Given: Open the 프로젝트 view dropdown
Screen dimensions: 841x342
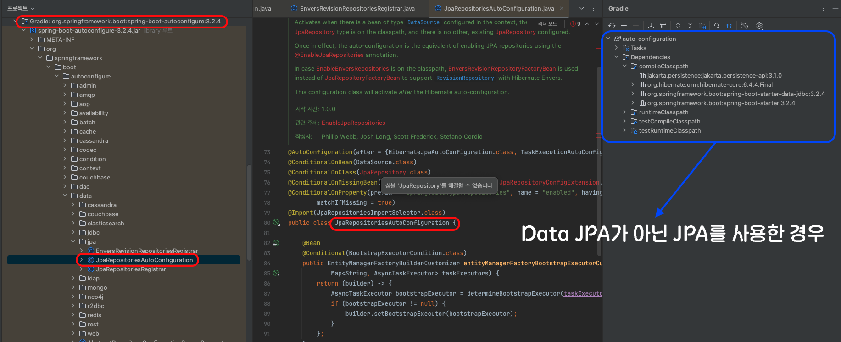Looking at the screenshot, I should (x=21, y=8).
